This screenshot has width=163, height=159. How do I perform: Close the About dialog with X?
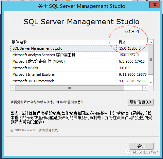pyautogui.click(x=155, y=5)
